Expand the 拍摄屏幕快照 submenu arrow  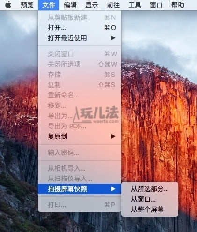pyautogui.click(x=113, y=189)
